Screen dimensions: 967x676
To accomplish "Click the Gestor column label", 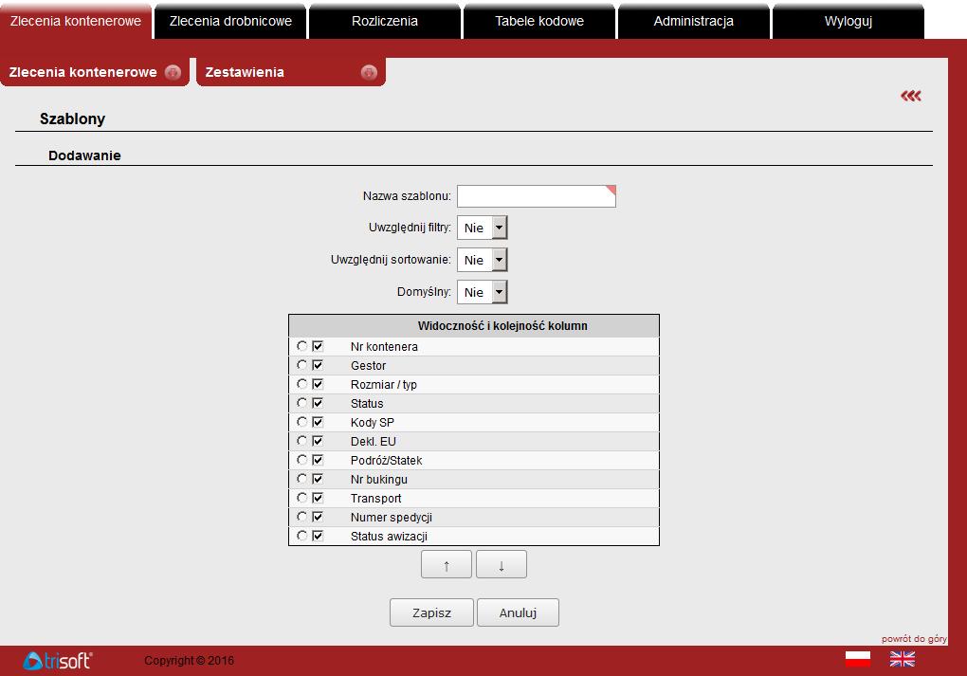I will tap(368, 366).
